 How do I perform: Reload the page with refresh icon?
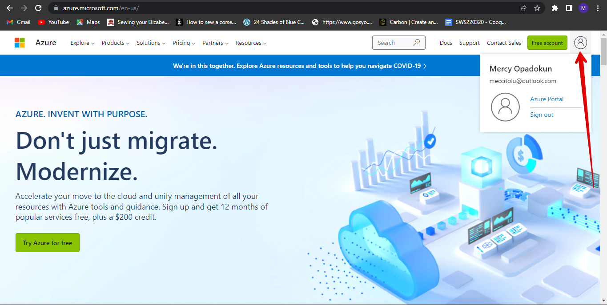38,8
